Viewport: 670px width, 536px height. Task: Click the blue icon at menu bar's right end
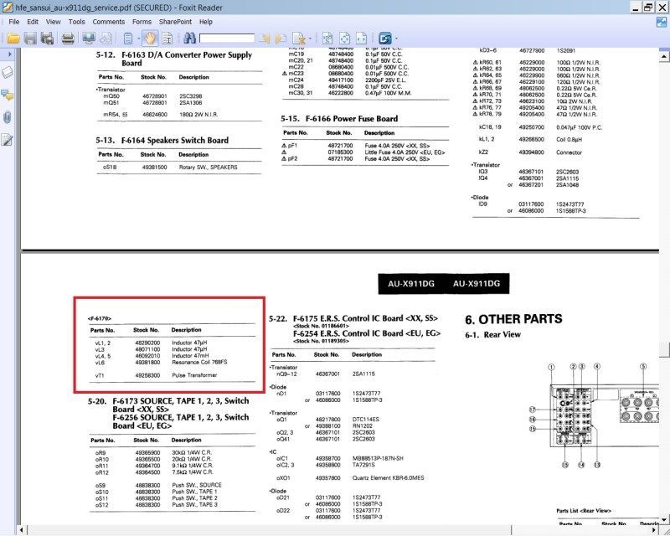tap(662, 22)
